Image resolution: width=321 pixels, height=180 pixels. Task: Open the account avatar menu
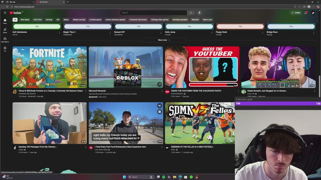click(x=313, y=13)
